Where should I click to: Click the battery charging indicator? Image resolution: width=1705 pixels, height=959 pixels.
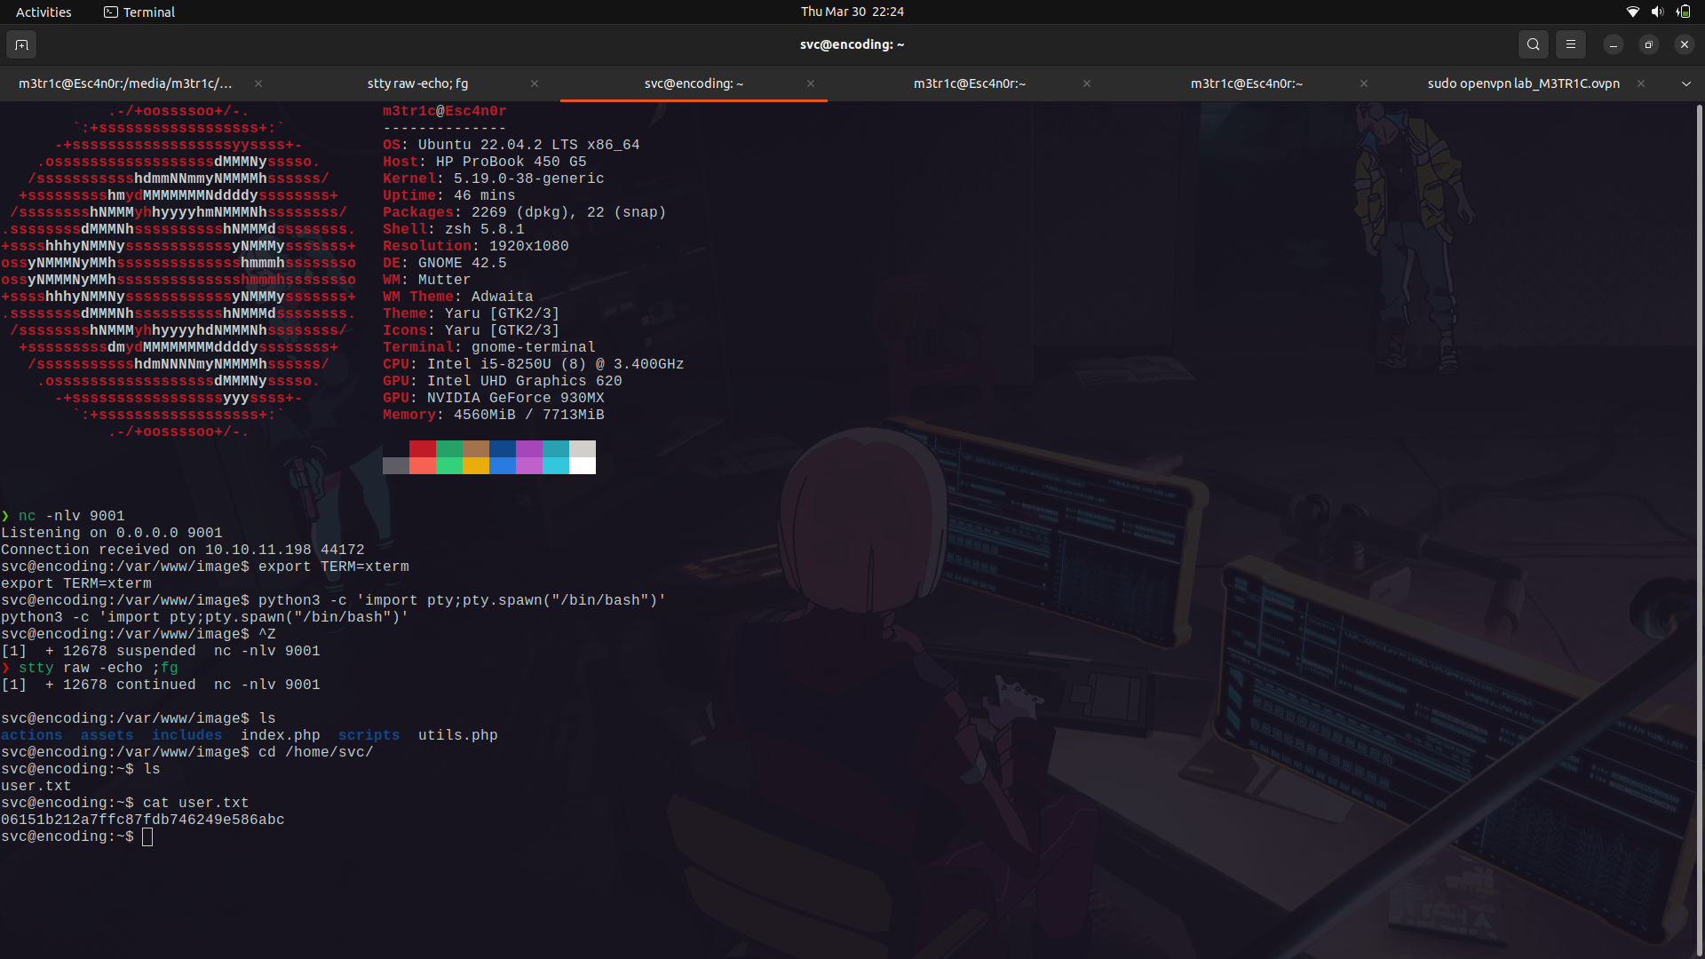click(1684, 12)
